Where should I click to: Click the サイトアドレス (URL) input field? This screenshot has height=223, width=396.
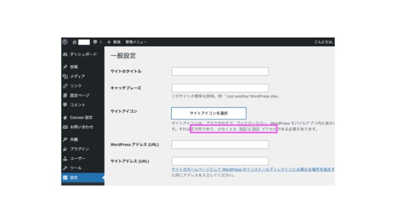[220, 161]
